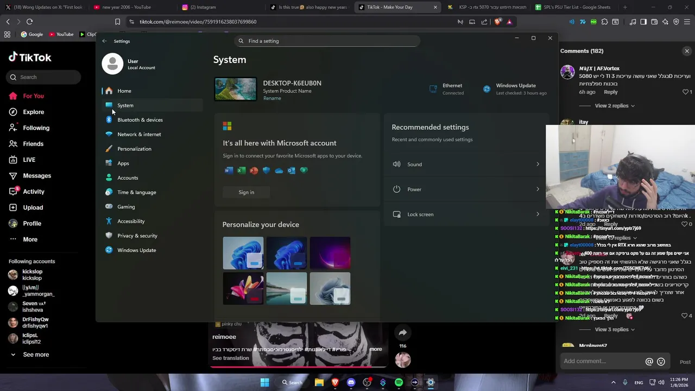Open the Lock screen recommended setting
Viewport: 695px width, 391px height.
[466, 214]
